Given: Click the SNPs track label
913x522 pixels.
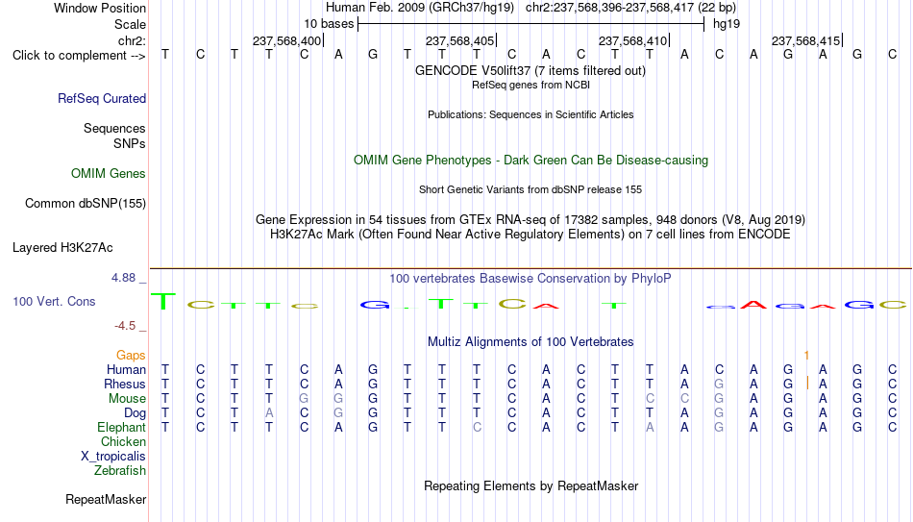Looking at the screenshot, I should pos(130,143).
